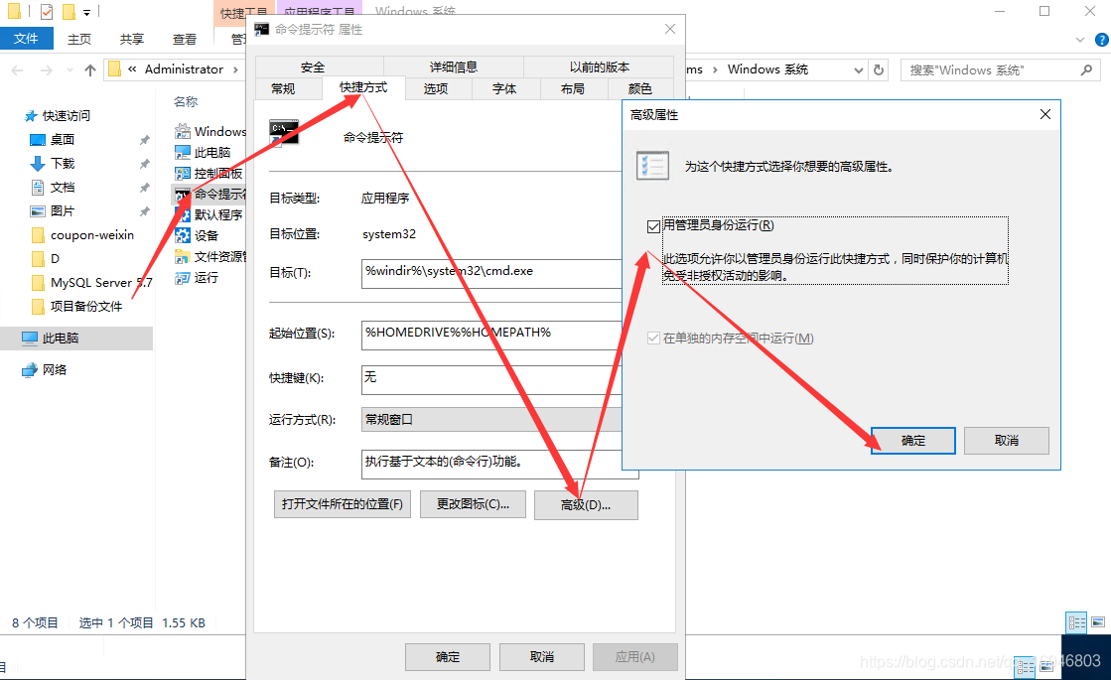The width and height of the screenshot is (1111, 680).
Task: Enable the 用管理员身份运行 checkbox
Action: point(653,225)
